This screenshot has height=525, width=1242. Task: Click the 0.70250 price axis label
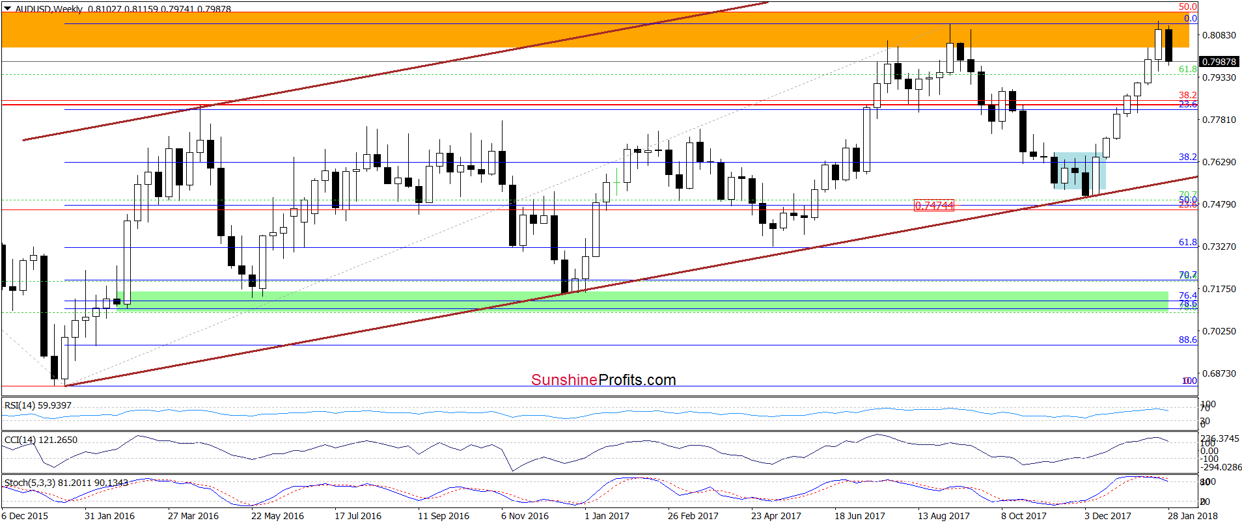[1219, 331]
